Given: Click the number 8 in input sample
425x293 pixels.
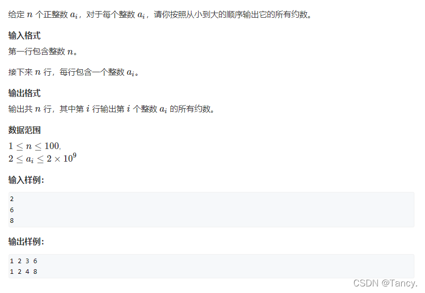Looking at the screenshot, I should pos(12,221).
